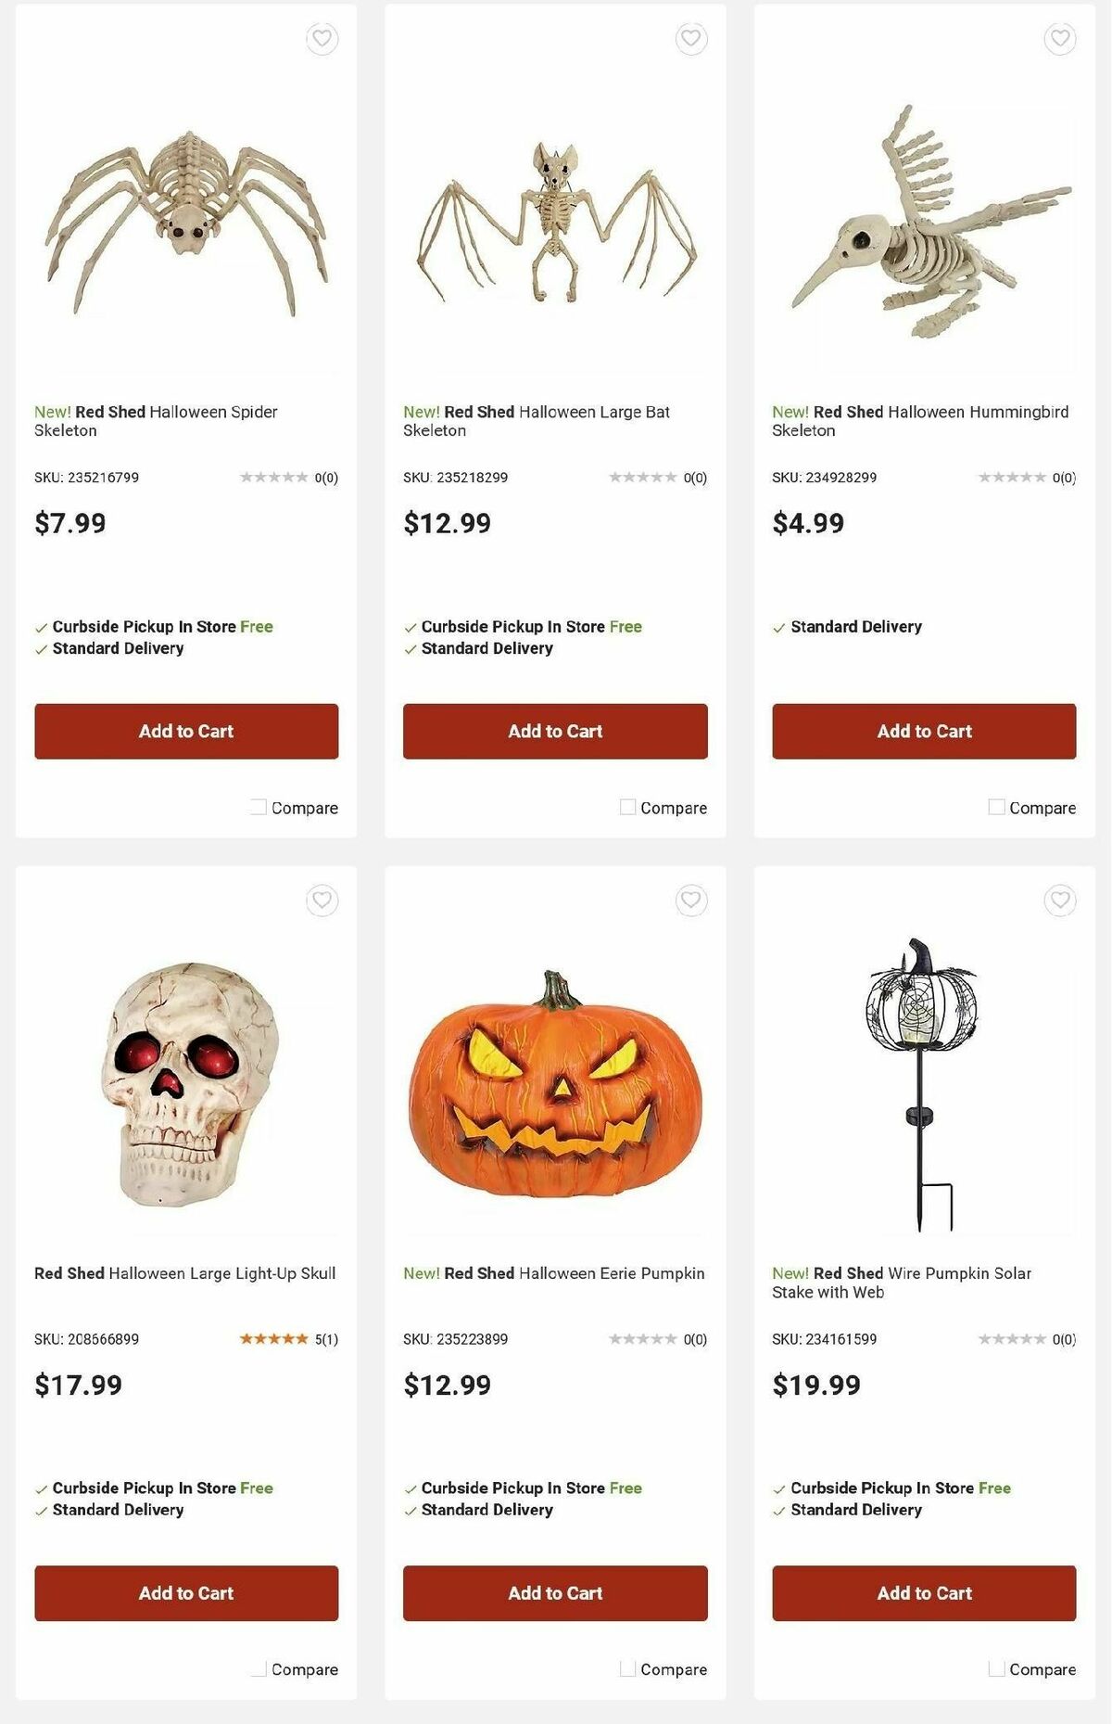This screenshot has width=1112, height=1724.
Task: Click the wishlist heart on the Eerie Pumpkin
Action: pos(689,900)
